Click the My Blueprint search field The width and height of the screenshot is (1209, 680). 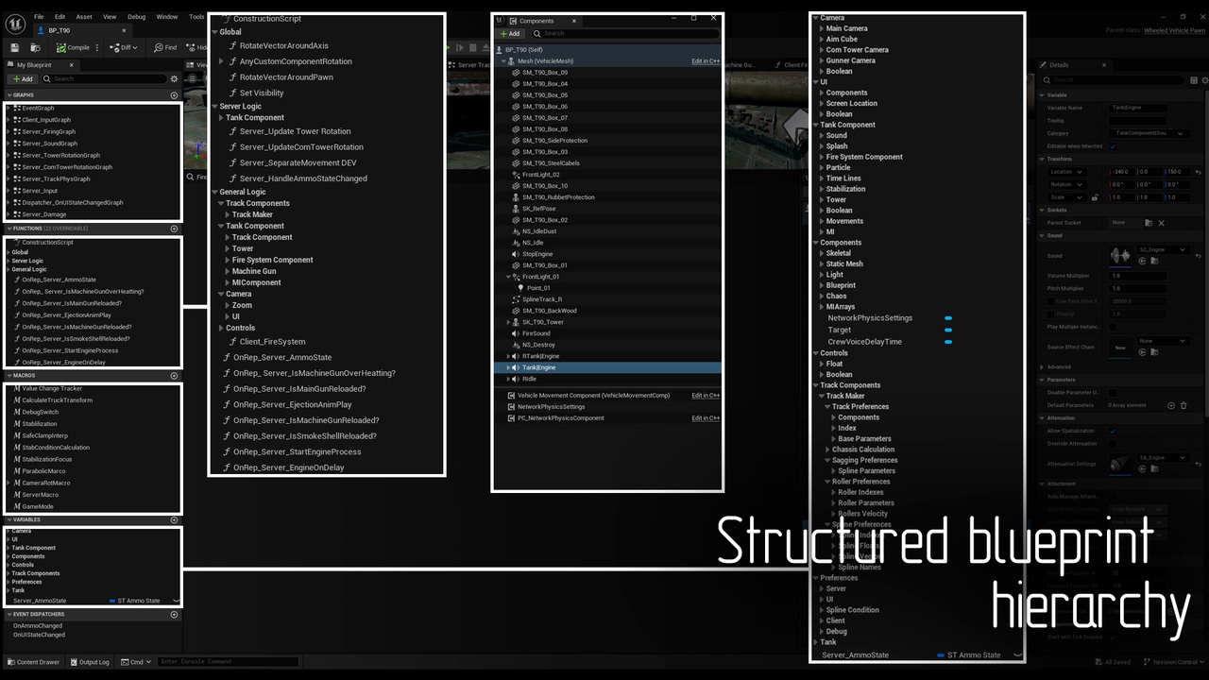(x=106, y=78)
